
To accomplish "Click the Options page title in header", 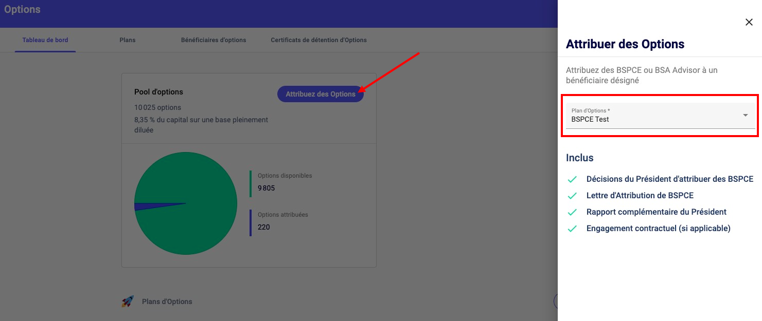I will [22, 10].
